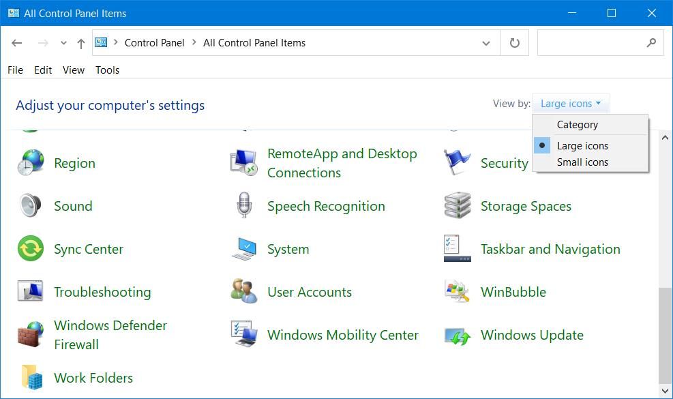Click the Control Panel search box
This screenshot has height=399, width=673.
tap(591, 43)
